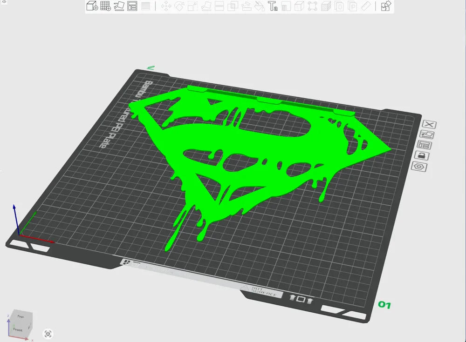
Task: Select the Rotate tool
Action: point(179,6)
